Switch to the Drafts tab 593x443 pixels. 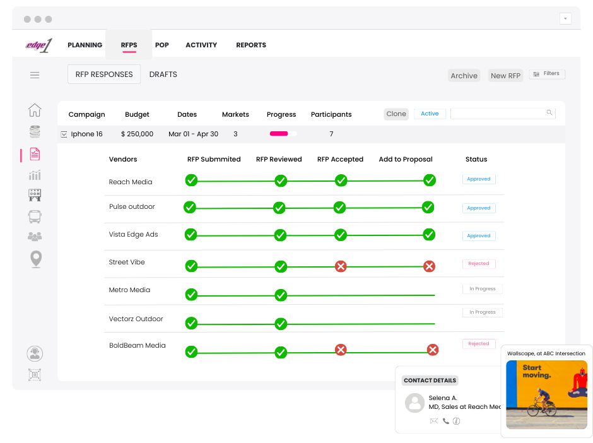click(x=163, y=74)
